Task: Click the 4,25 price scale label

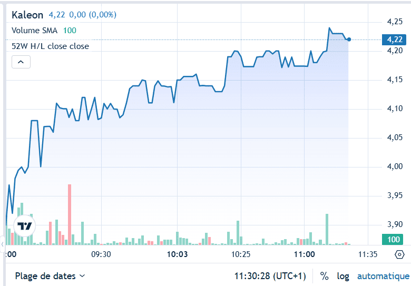Action: click(x=394, y=22)
